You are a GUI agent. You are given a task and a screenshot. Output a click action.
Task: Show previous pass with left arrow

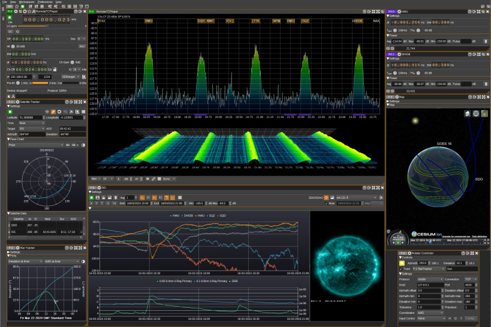[x=68, y=145]
